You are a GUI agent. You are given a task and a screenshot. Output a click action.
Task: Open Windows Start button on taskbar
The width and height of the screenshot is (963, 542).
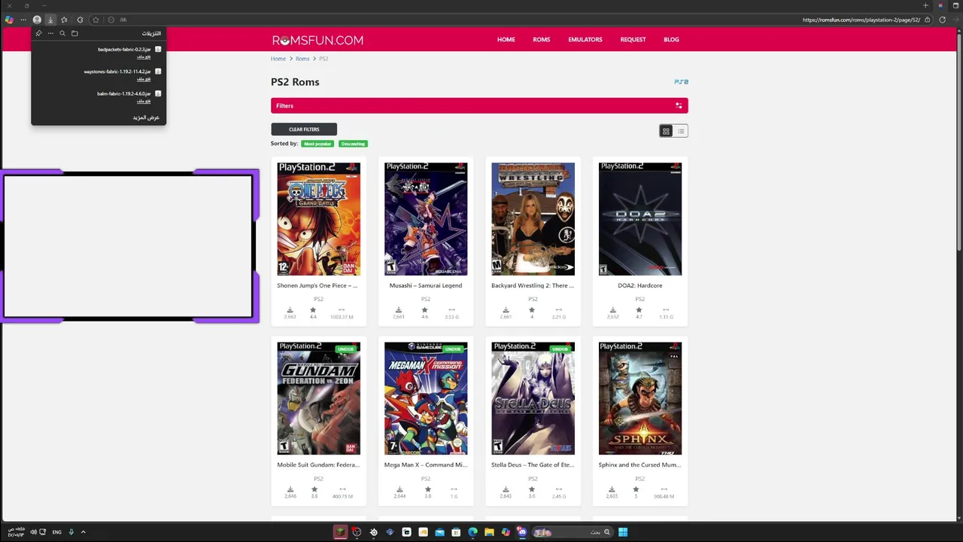[x=623, y=532]
